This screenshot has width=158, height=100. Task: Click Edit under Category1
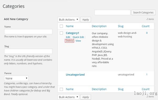tap(68, 37)
